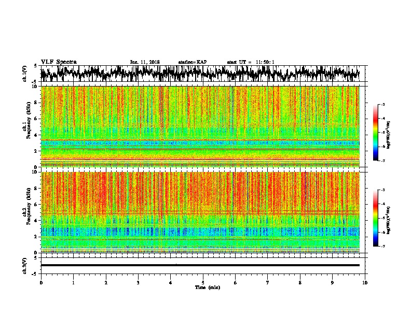
Task: Click time-axis tick label "10"
Action: [365, 283]
